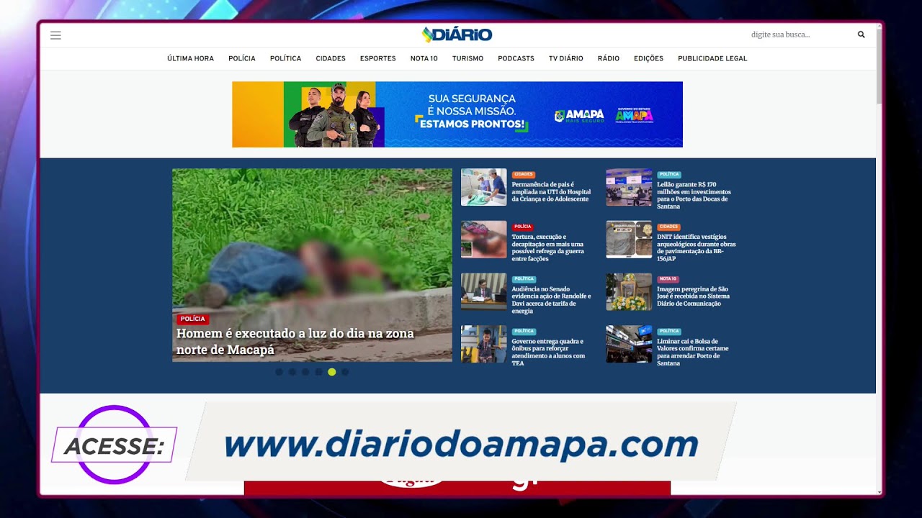
Task: Click POLÍTICA tag above the Audiência article
Action: pos(524,279)
